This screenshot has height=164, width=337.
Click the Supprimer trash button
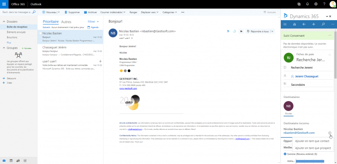pos(72,12)
